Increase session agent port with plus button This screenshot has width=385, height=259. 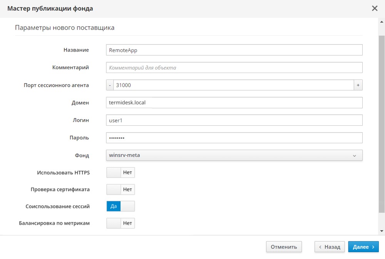(x=358, y=85)
